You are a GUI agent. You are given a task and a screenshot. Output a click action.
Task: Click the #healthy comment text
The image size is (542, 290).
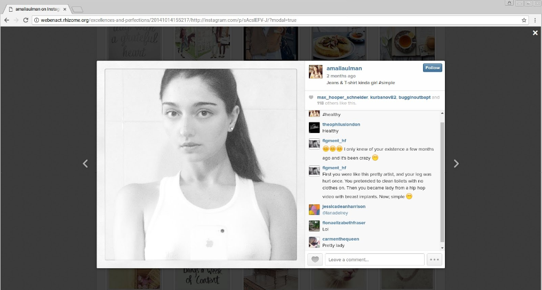tap(331, 114)
